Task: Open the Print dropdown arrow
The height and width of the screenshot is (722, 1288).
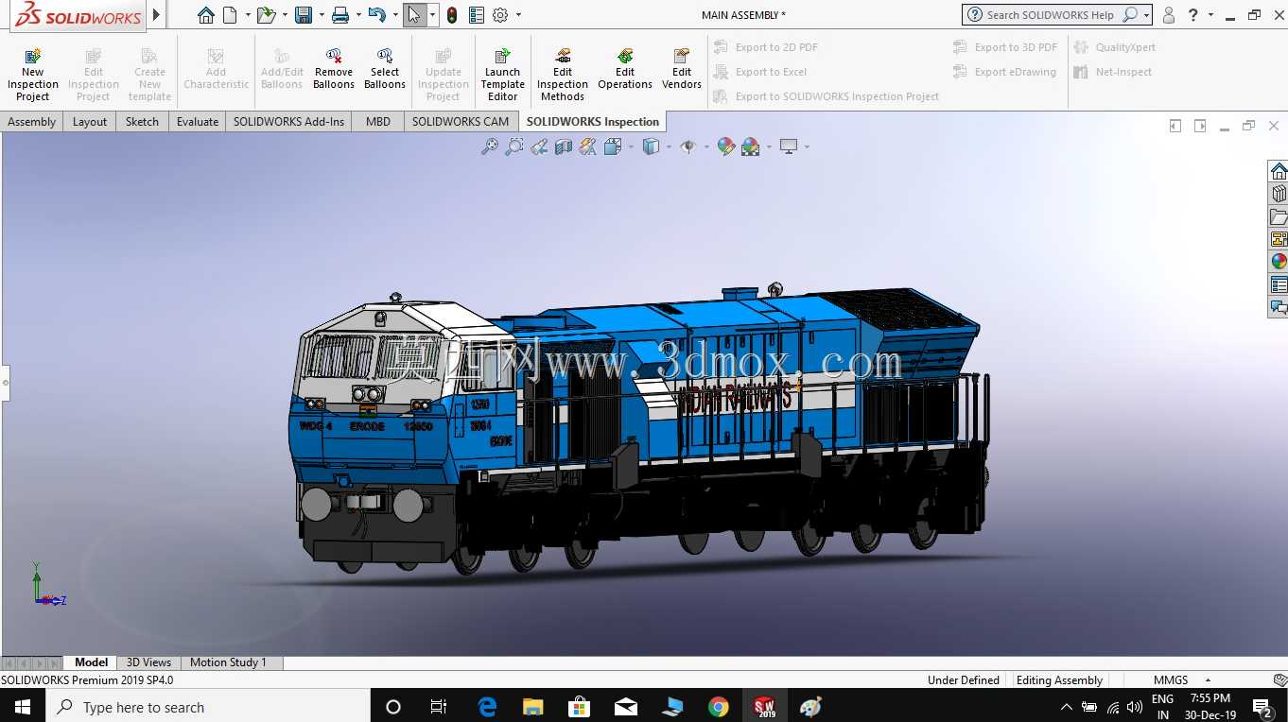Action: coord(358,15)
